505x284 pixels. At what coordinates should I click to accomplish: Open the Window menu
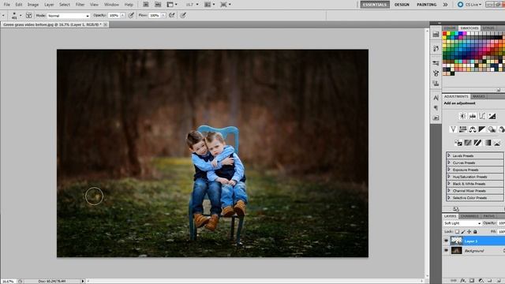111,5
